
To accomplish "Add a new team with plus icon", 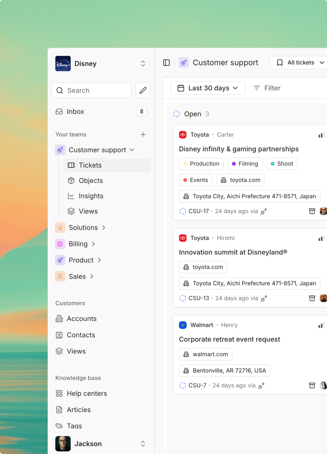I will pyautogui.click(x=143, y=135).
